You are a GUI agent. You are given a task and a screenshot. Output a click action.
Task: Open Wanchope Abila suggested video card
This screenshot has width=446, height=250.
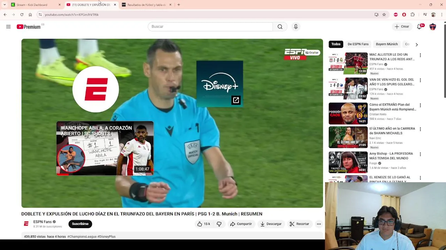click(x=105, y=148)
